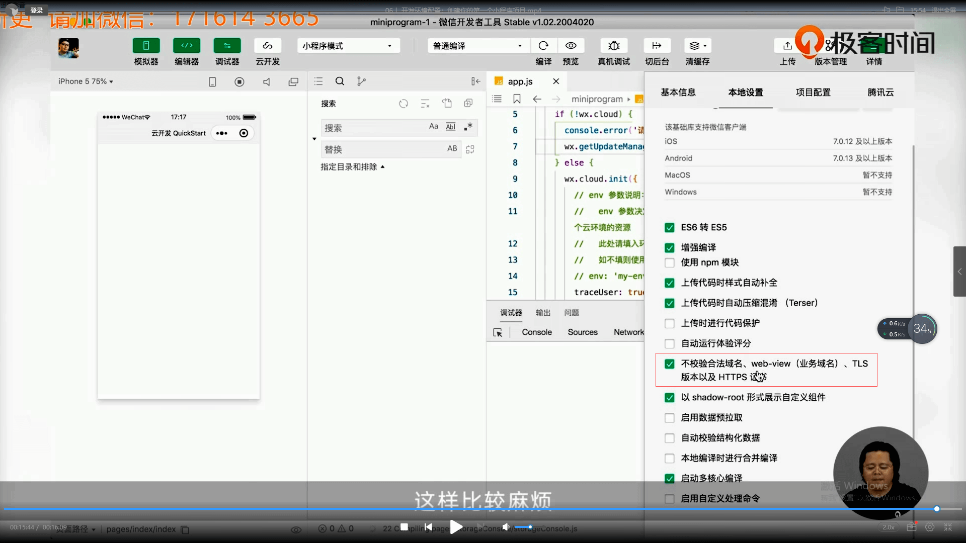
Task: Expand the iPhone 5 75% device selector
Action: [86, 81]
